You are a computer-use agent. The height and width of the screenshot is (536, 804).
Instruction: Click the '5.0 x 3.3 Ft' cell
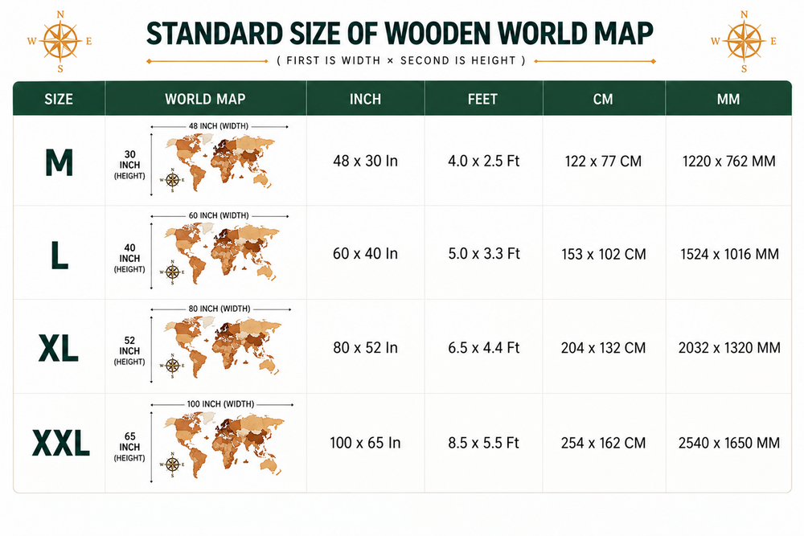point(483,254)
